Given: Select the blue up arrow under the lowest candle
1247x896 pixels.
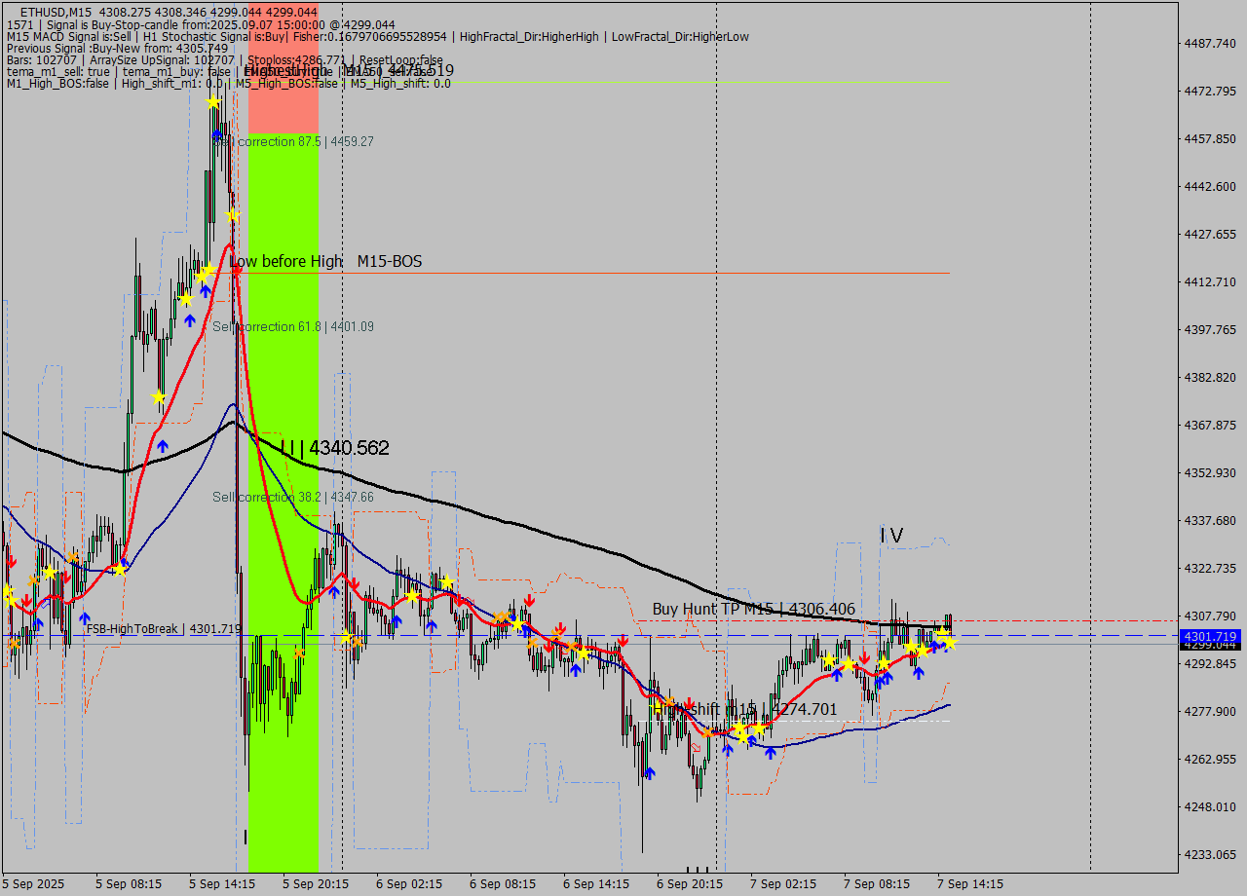Looking at the screenshot, I should coord(650,773).
